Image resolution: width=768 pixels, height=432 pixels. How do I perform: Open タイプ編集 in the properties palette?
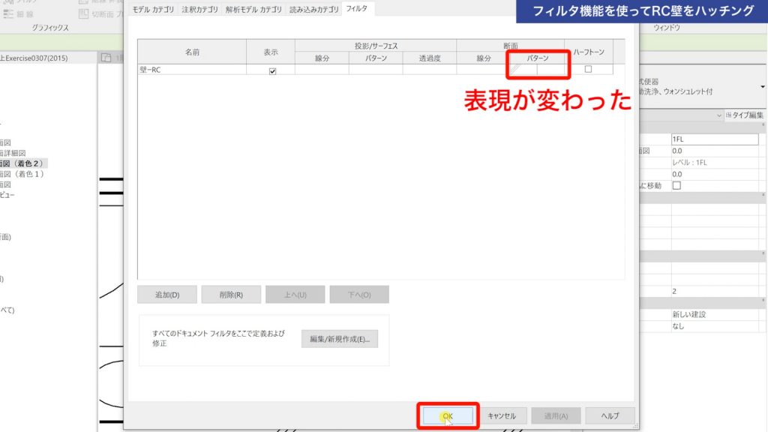(x=747, y=115)
